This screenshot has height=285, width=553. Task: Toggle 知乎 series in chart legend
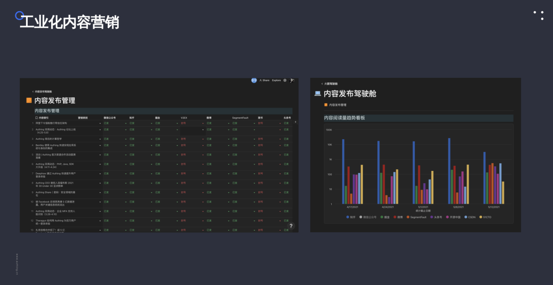(x=352, y=217)
